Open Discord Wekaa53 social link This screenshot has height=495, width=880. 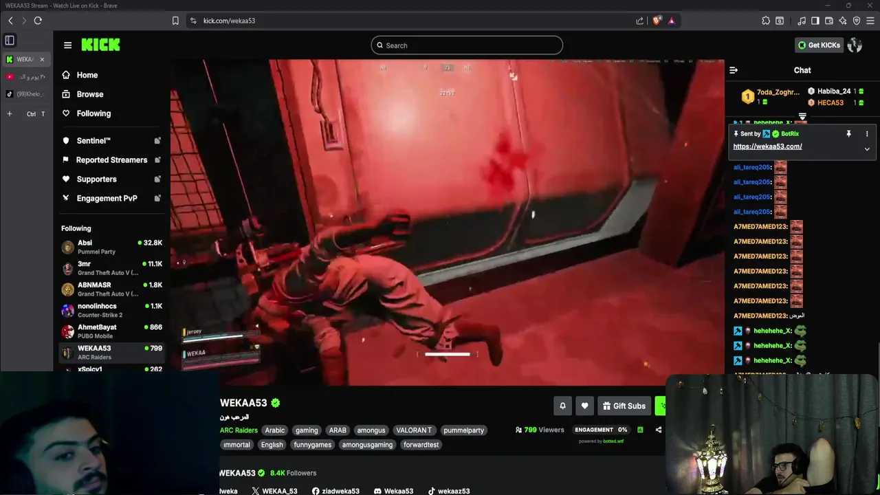pyautogui.click(x=393, y=491)
